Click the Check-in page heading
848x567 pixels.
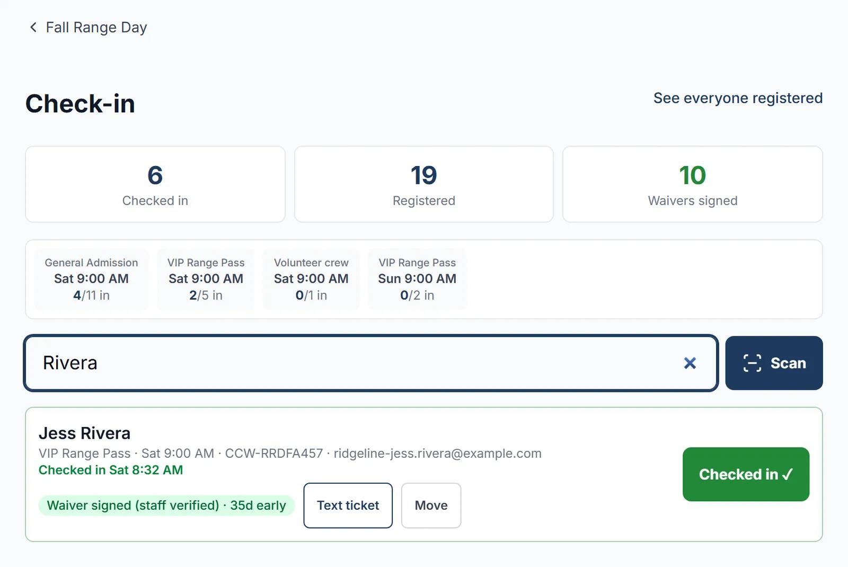(x=80, y=103)
